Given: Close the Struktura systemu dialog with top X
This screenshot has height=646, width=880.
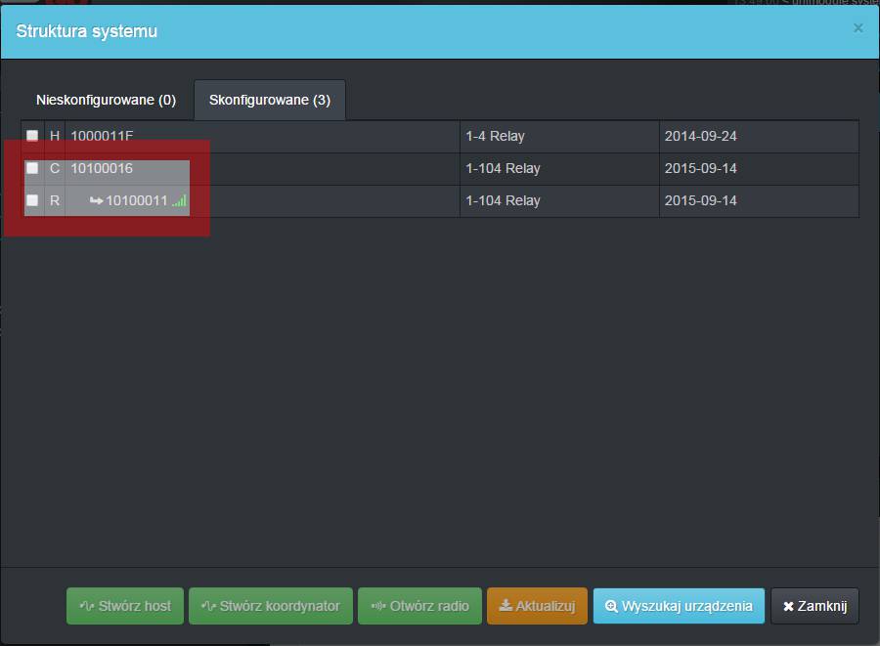Looking at the screenshot, I should (858, 28).
